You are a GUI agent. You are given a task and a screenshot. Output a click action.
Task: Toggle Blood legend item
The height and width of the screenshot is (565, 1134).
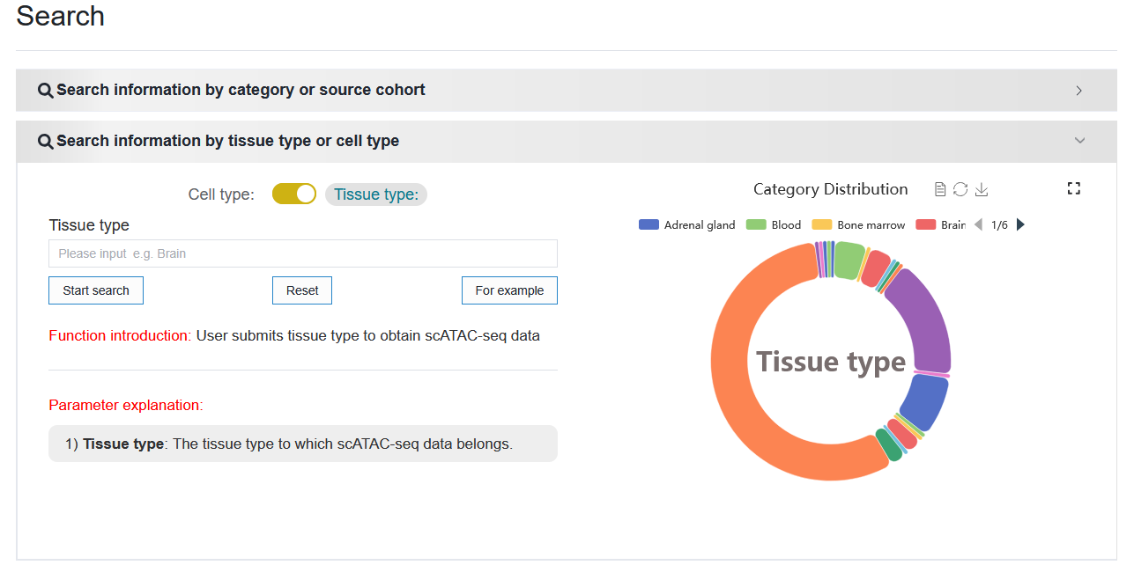tap(774, 224)
